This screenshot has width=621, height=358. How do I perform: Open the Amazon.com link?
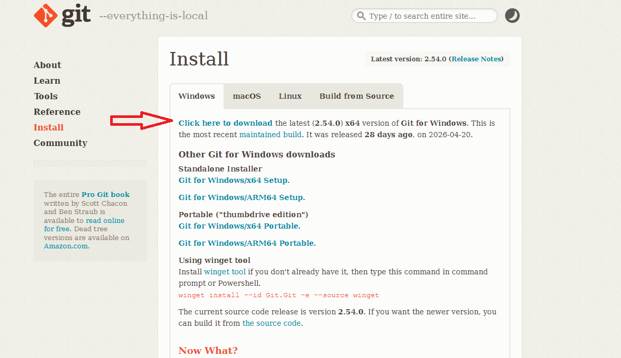(x=66, y=246)
